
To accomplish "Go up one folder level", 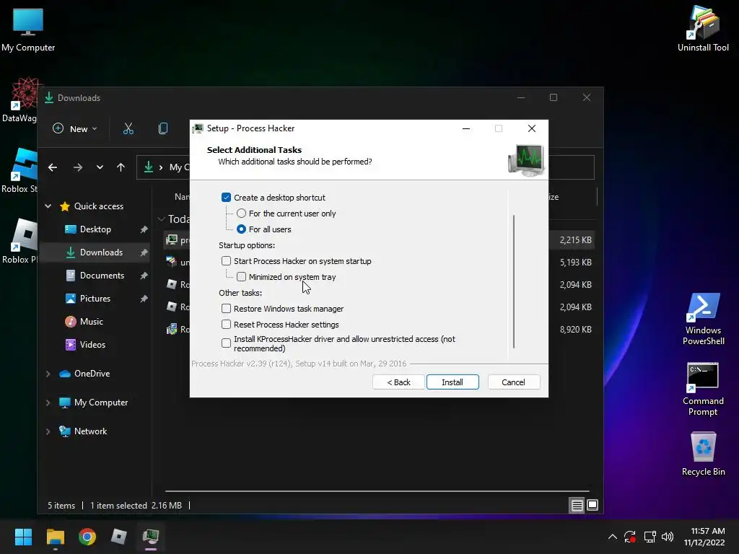I will click(x=121, y=167).
